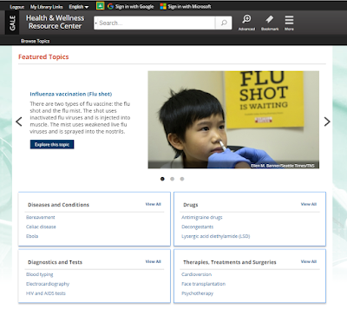This screenshot has width=347, height=316.
Task: Open the More hamburger menu
Action: point(289,20)
